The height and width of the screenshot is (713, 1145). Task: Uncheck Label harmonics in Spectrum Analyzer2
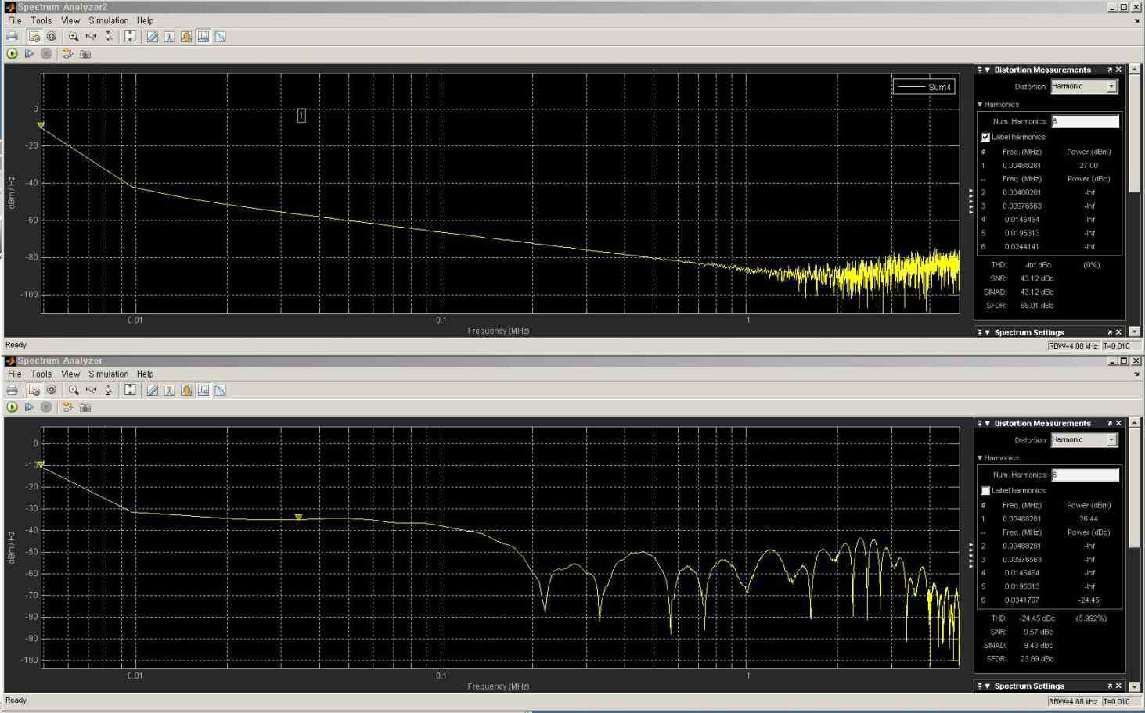pos(985,137)
